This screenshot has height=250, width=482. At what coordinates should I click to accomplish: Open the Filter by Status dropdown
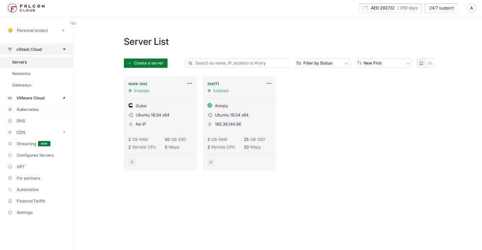tap(321, 63)
